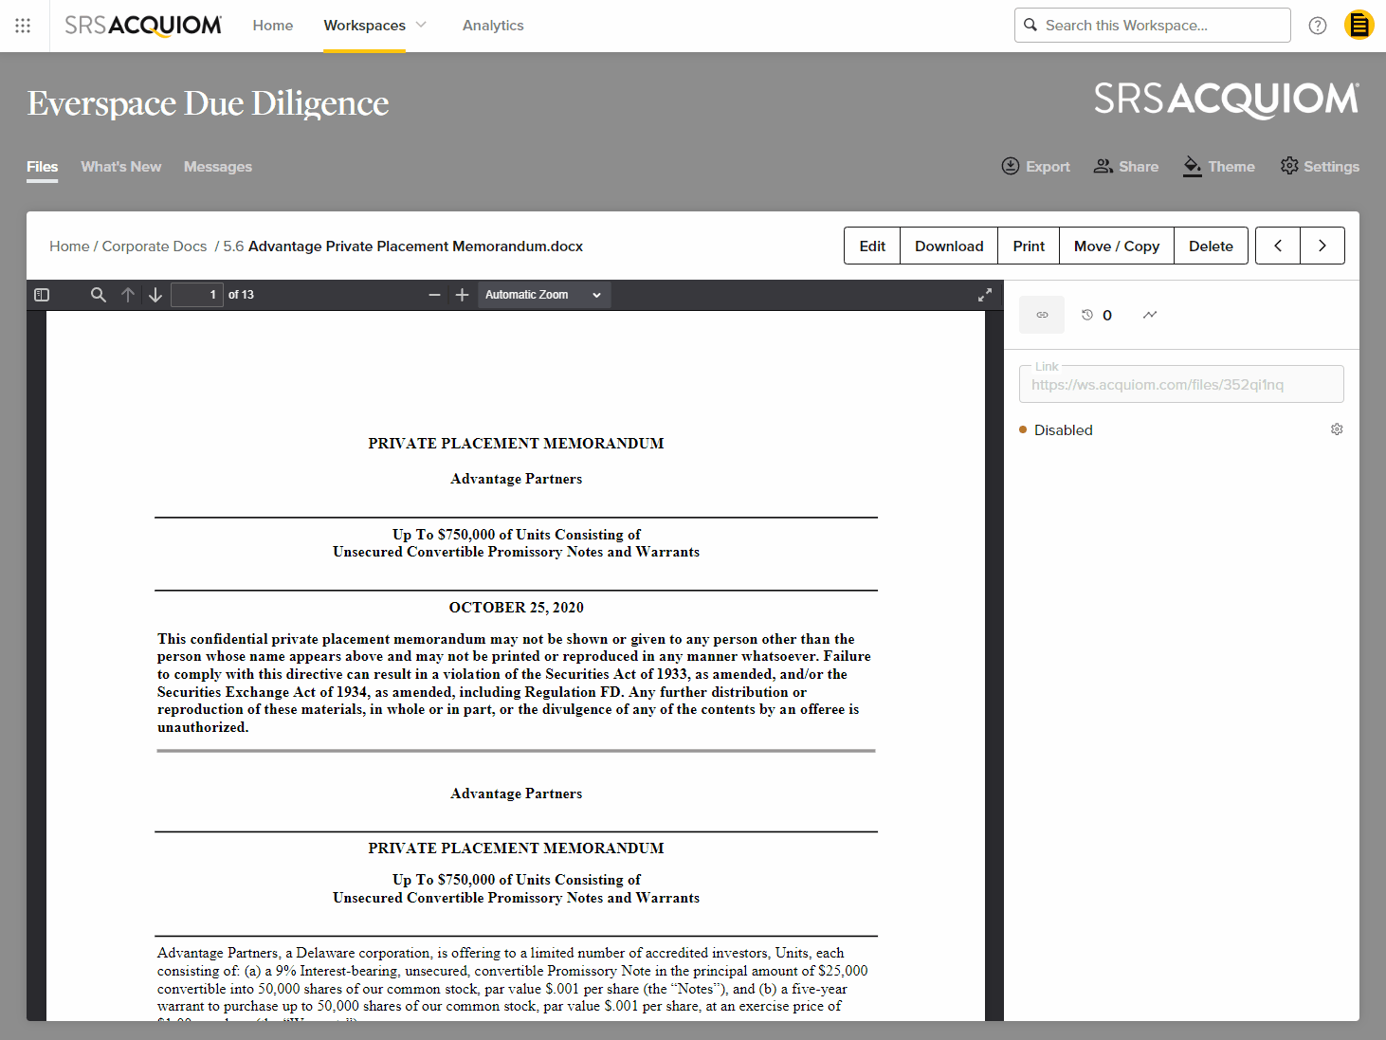Zoom in with the plus icon
Screen dimensions: 1386x1040
tap(462, 295)
